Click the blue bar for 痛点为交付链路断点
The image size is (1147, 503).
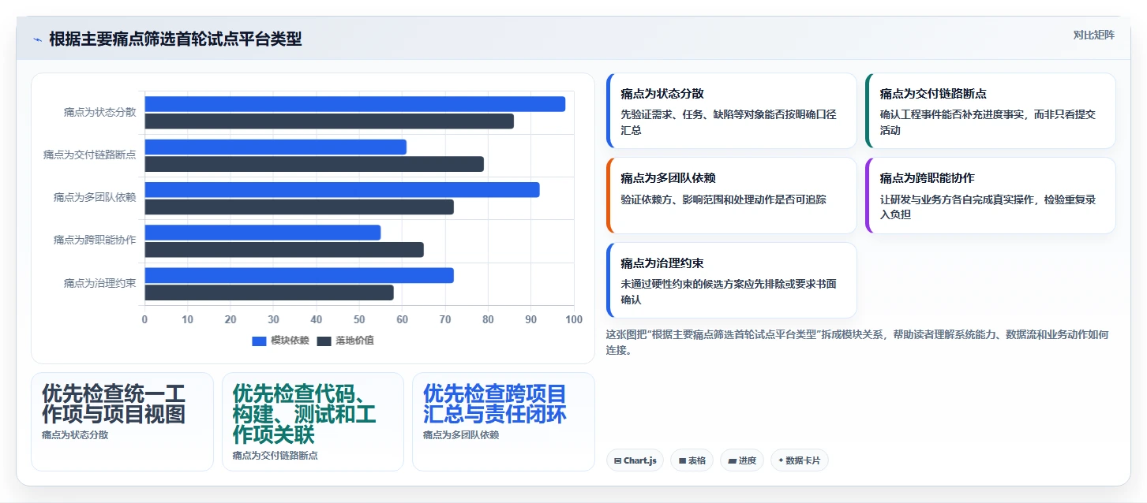pos(276,147)
